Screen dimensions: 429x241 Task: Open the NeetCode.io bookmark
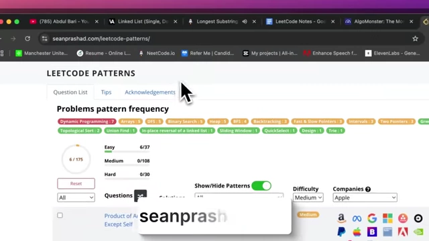click(x=157, y=54)
